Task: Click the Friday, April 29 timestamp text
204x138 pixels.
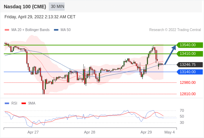Action: click(x=40, y=17)
